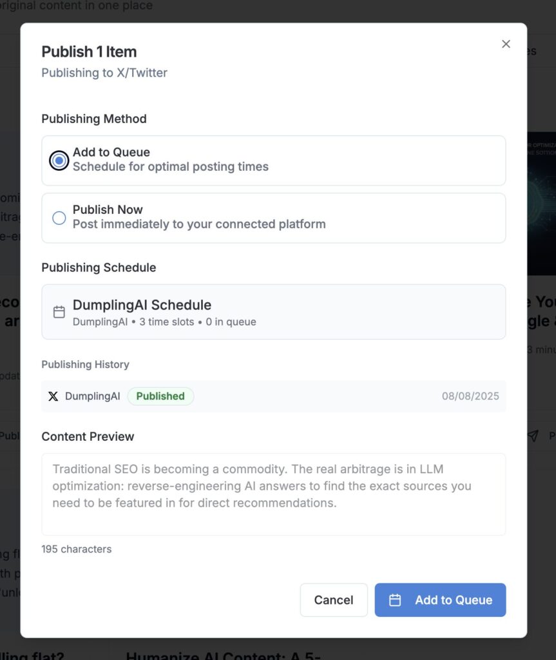Click the calendar icon beside DumplingAI Schedule

click(x=59, y=312)
